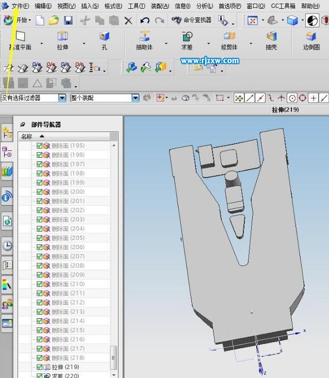Image resolution: width=329 pixels, height=378 pixels.
Task: Click the 名称 column header to sort
Action: click(27, 137)
